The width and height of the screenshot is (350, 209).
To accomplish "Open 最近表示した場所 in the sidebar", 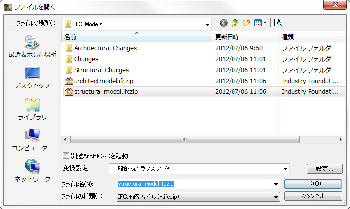I will 33,46.
